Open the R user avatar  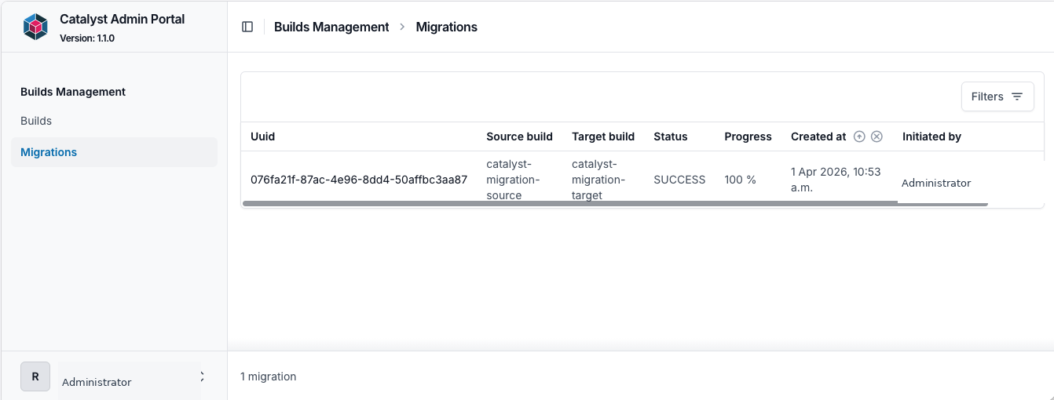35,376
